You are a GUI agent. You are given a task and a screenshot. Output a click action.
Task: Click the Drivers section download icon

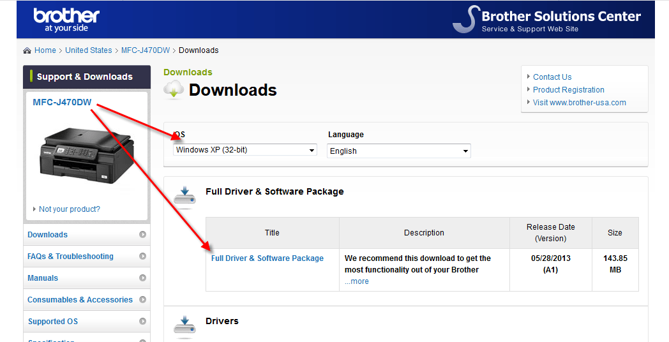184,325
